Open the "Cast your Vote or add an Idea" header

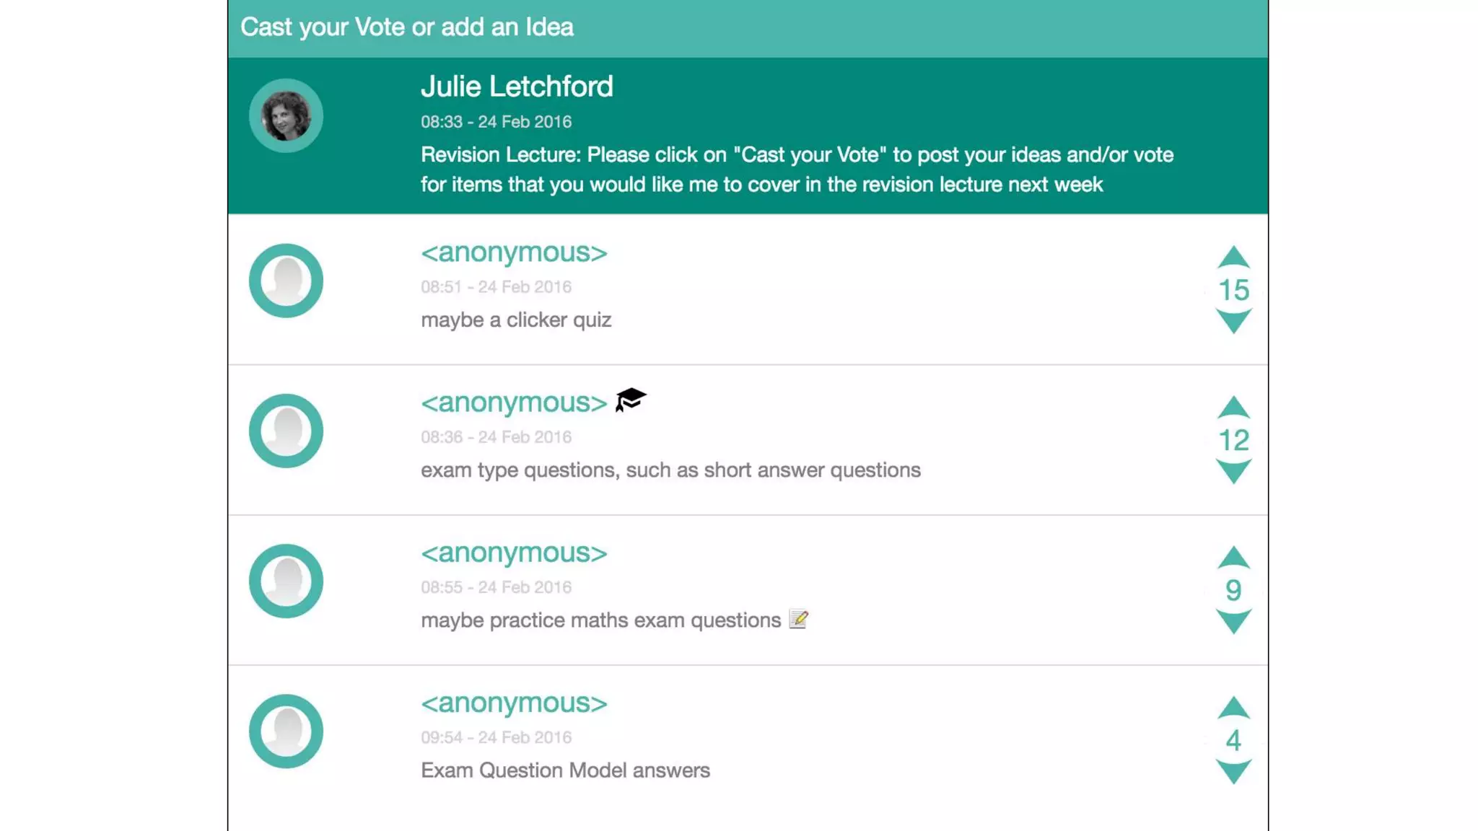click(x=407, y=27)
